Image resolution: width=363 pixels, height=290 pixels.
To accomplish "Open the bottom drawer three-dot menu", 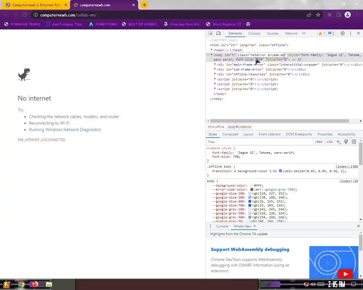I will (210, 226).
